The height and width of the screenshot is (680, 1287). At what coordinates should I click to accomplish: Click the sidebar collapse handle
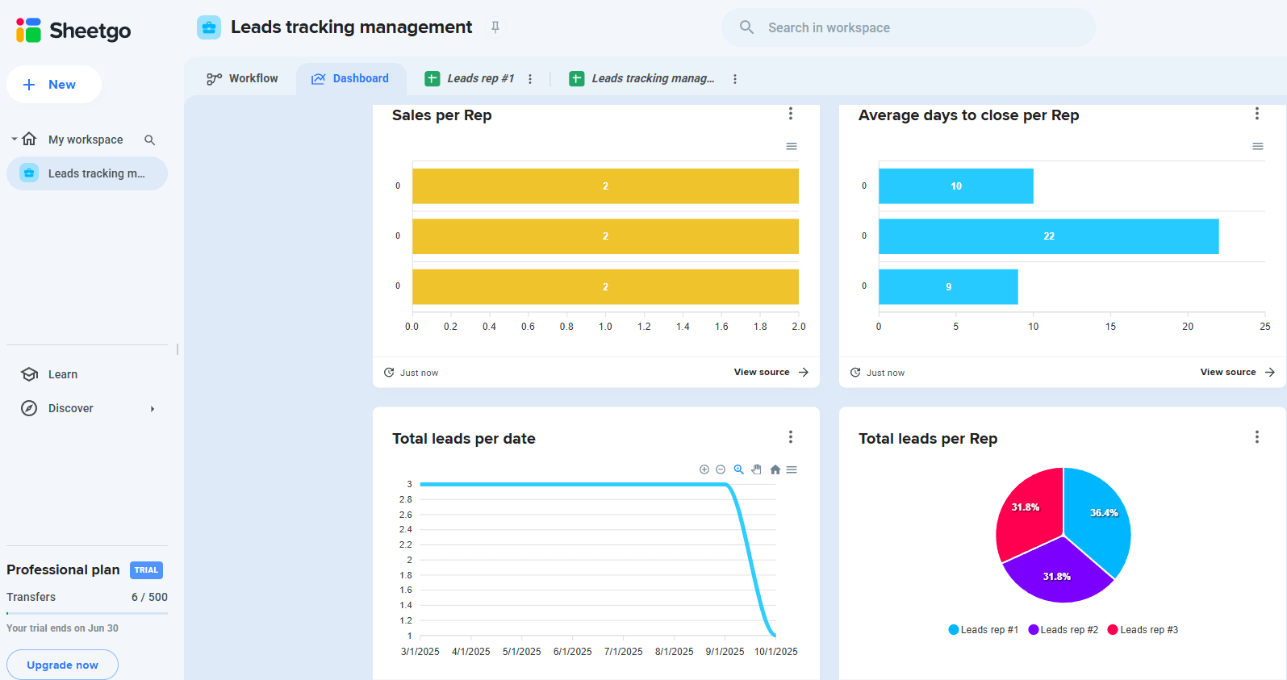[x=178, y=349]
